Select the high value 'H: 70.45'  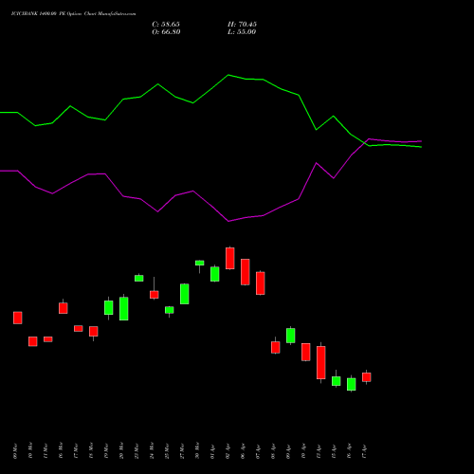click(242, 25)
